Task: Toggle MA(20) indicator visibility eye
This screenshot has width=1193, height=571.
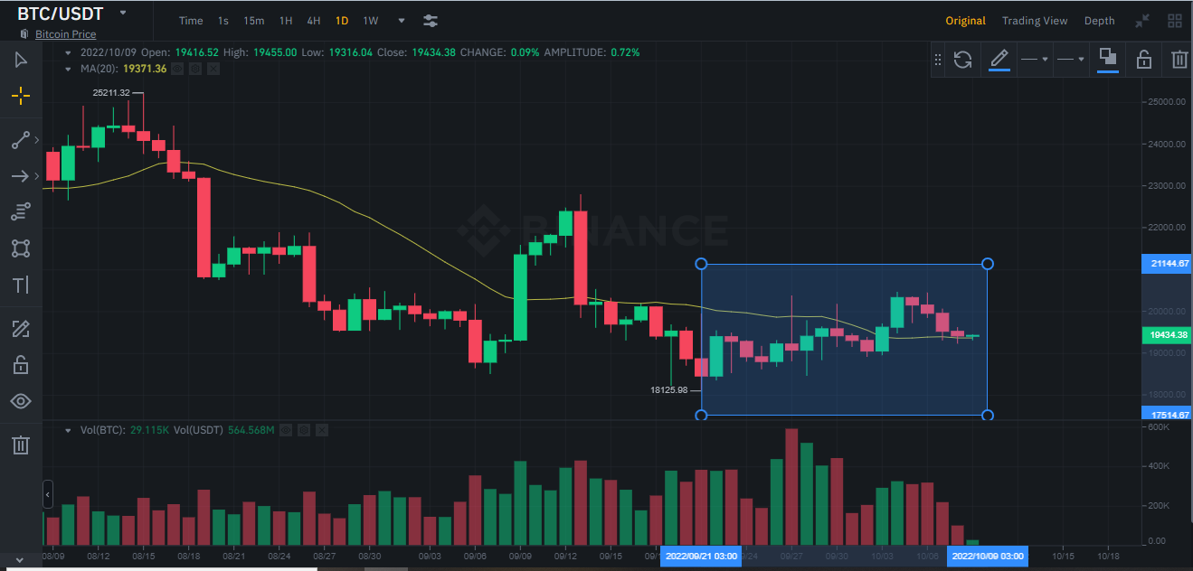Action: (x=178, y=69)
